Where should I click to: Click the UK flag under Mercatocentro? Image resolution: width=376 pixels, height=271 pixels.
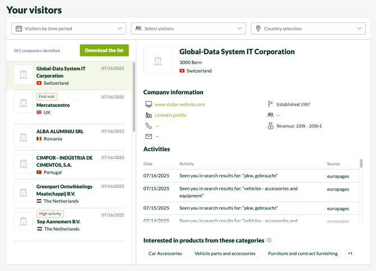[39, 112]
